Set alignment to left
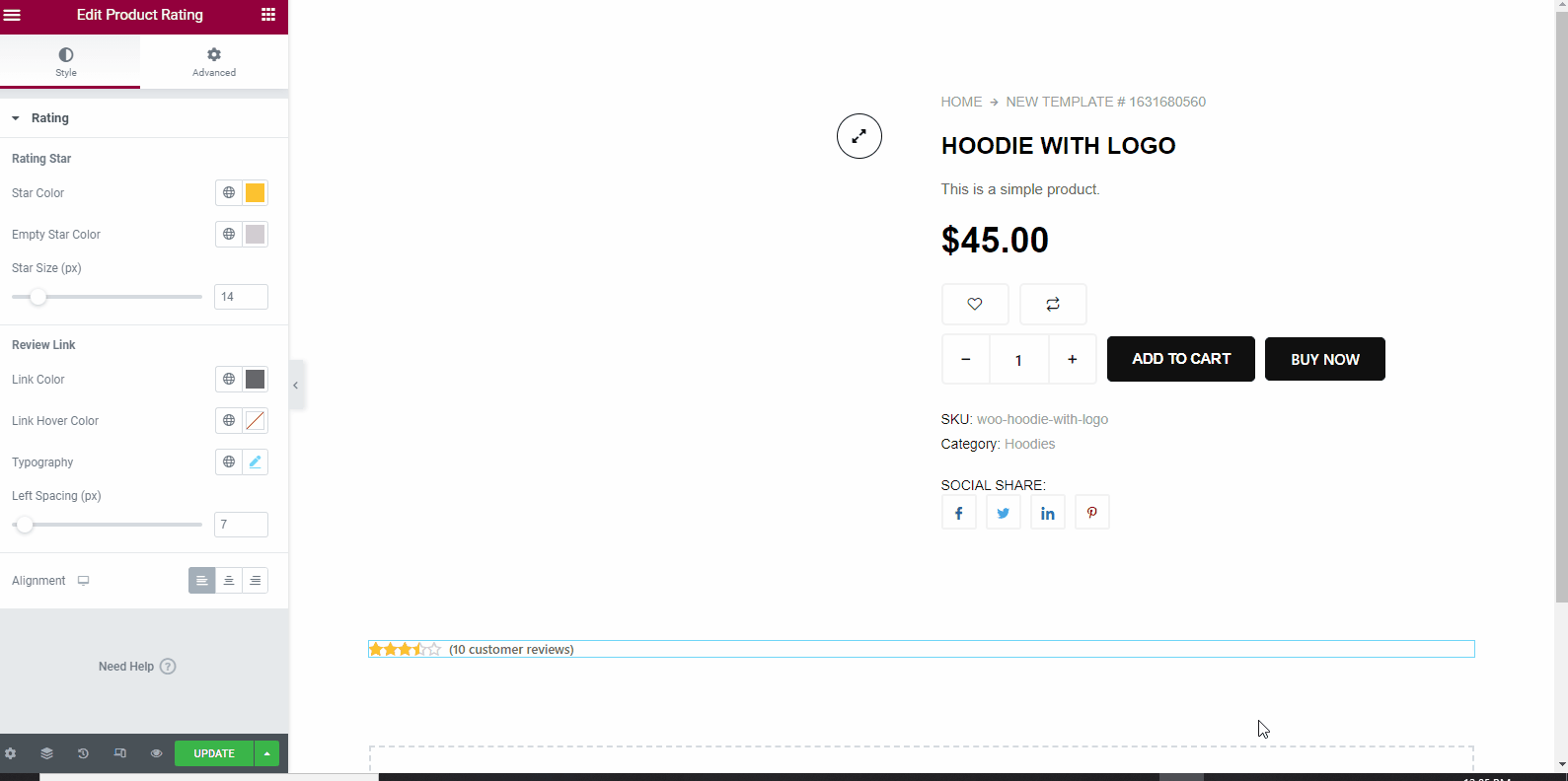Screen dimensions: 1568x781 pyautogui.click(x=201, y=581)
